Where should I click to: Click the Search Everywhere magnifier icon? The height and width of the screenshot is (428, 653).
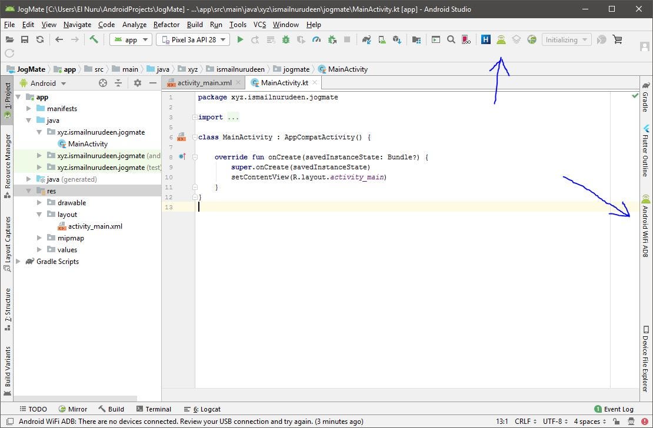pos(451,39)
